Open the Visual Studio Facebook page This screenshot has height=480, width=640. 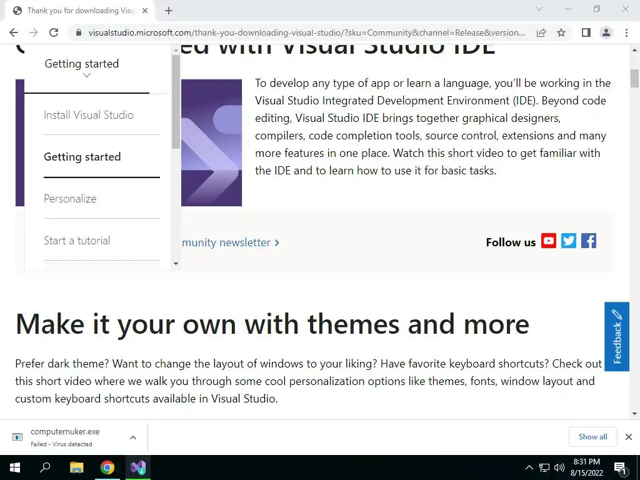tap(589, 241)
